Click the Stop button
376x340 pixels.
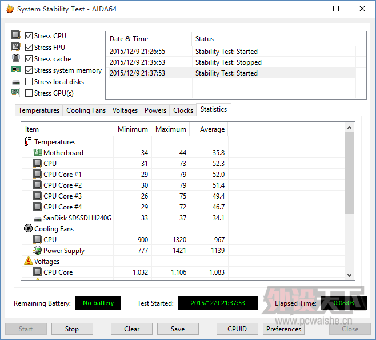pyautogui.click(x=72, y=329)
